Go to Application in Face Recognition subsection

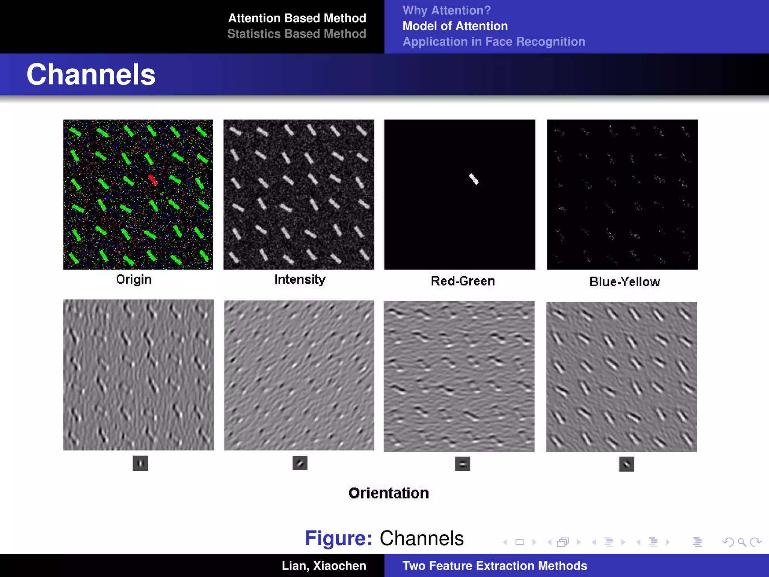click(494, 42)
